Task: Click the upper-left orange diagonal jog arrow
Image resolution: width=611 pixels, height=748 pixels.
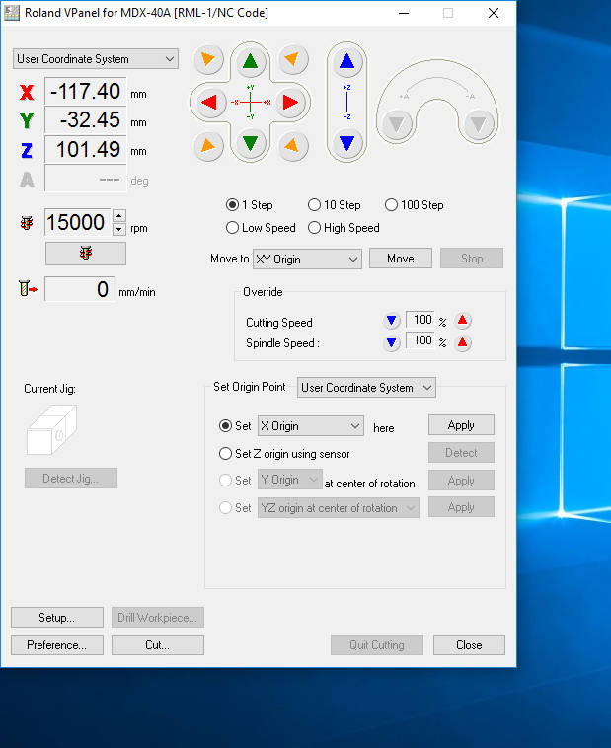Action: [208, 59]
